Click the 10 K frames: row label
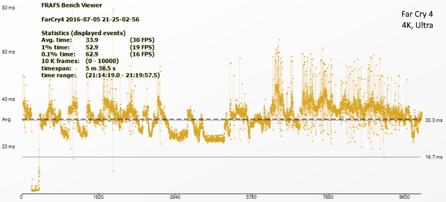This screenshot has height=202, width=446. [60, 61]
